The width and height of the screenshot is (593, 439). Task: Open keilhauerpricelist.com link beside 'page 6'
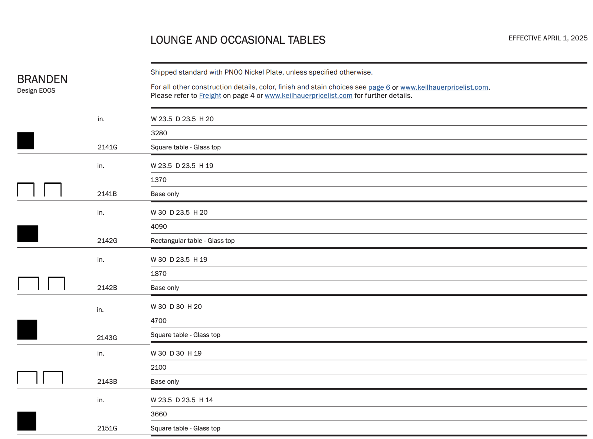444,87
